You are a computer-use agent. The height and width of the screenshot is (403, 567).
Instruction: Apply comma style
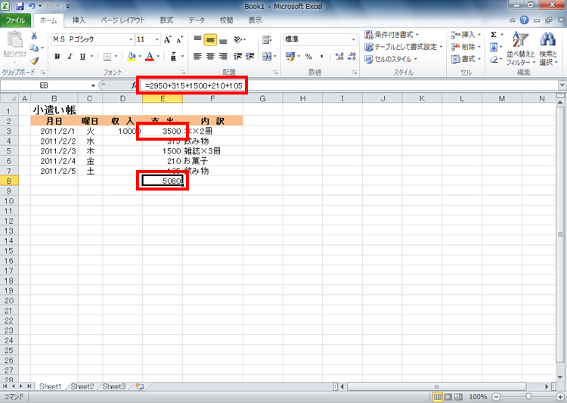tap(321, 56)
